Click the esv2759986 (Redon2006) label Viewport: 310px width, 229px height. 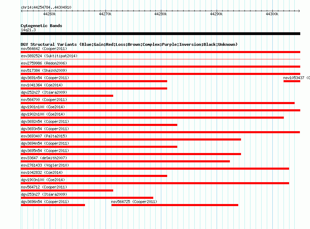click(44, 63)
